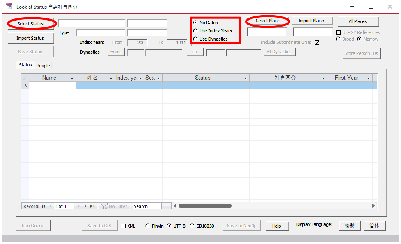Switch to the People tab

point(43,66)
